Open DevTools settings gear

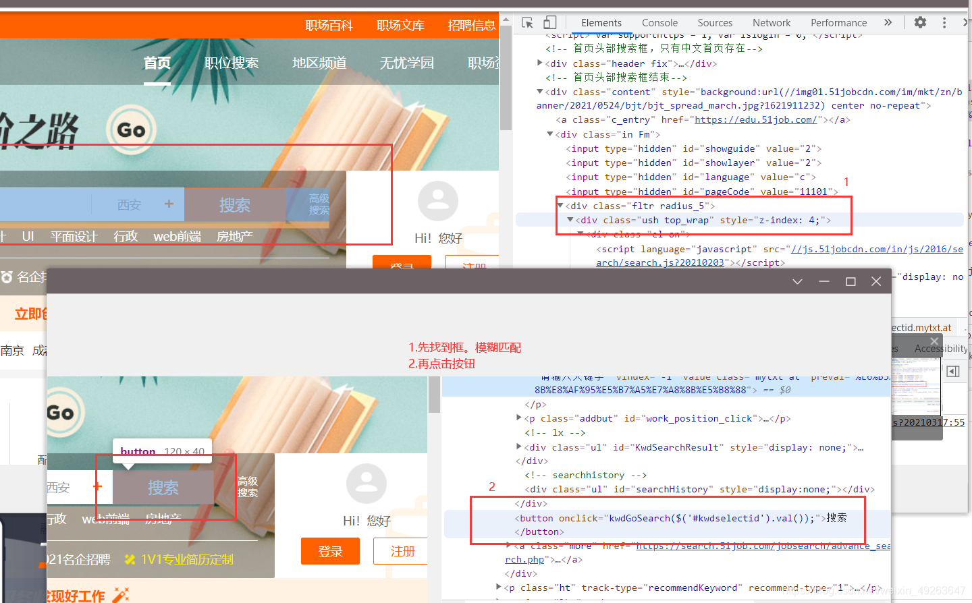pos(920,22)
